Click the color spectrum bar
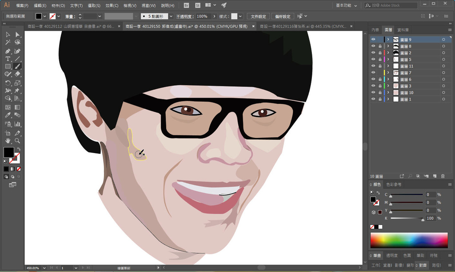455x272 pixels. pos(409,240)
